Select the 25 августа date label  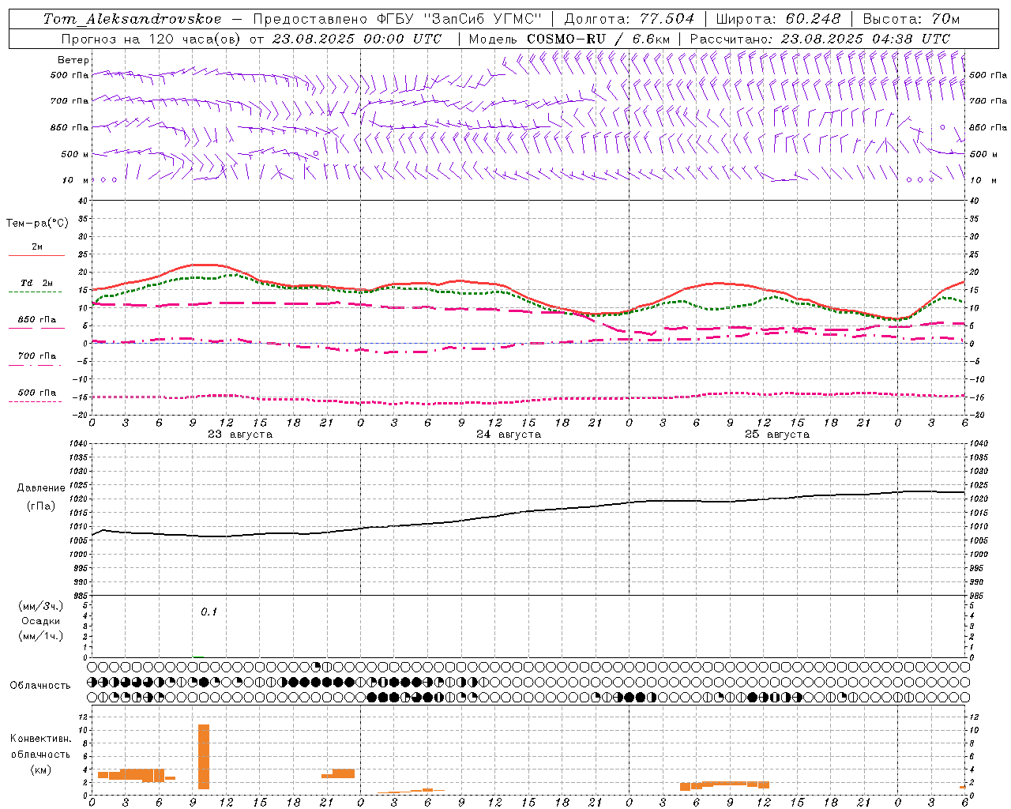pyautogui.click(x=776, y=435)
